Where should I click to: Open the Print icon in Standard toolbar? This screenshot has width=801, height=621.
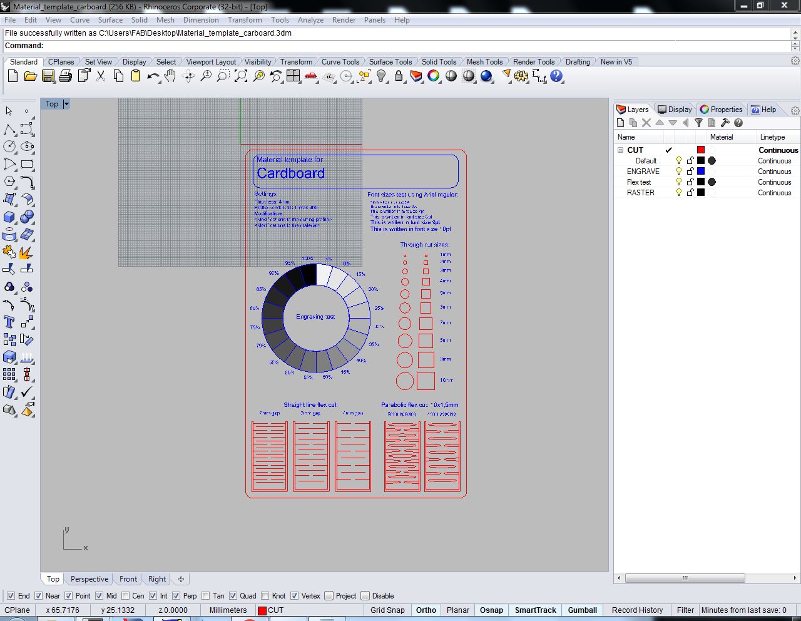tap(65, 76)
